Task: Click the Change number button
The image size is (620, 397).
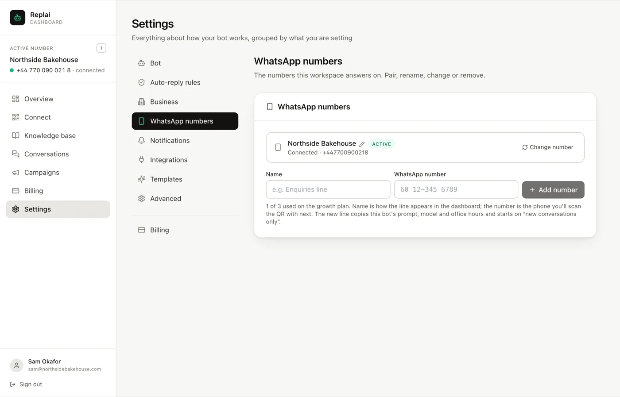Action: (548, 147)
